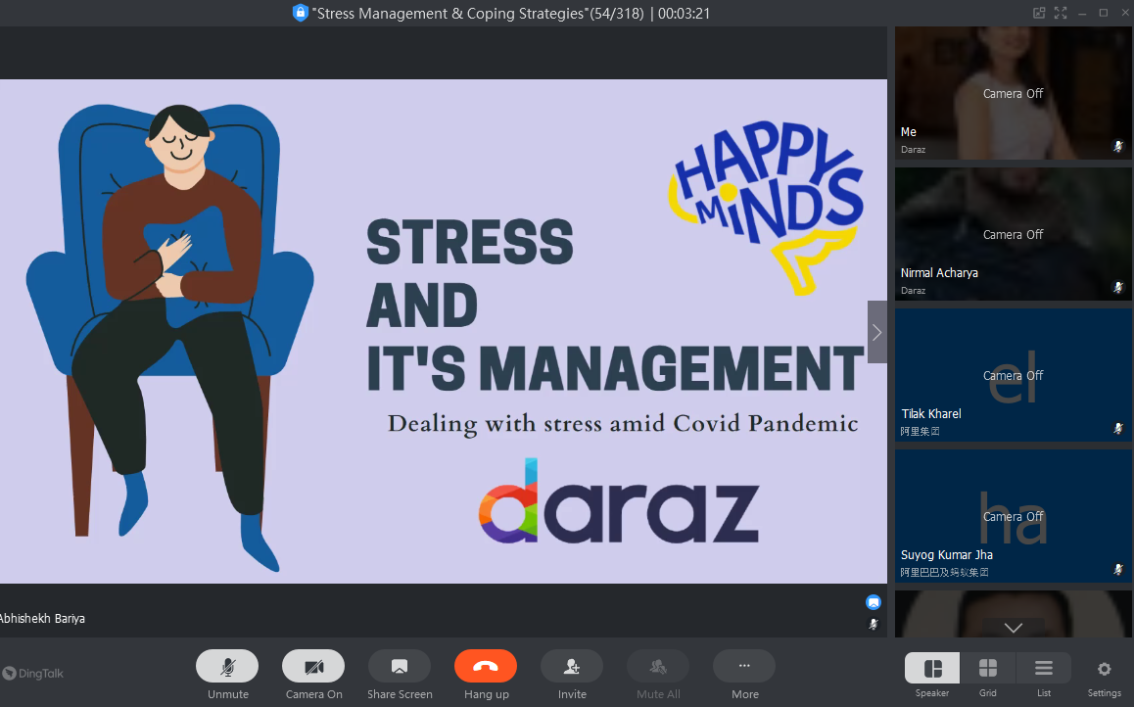This screenshot has height=707, width=1134.
Task: Click the Nirmal Acharya name label
Action: coord(939,272)
